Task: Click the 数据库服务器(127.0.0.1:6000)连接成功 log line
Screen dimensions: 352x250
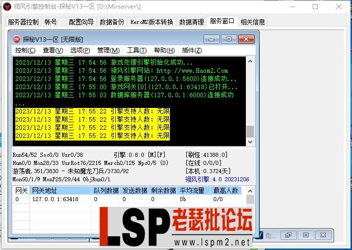Action: pyautogui.click(x=124, y=95)
